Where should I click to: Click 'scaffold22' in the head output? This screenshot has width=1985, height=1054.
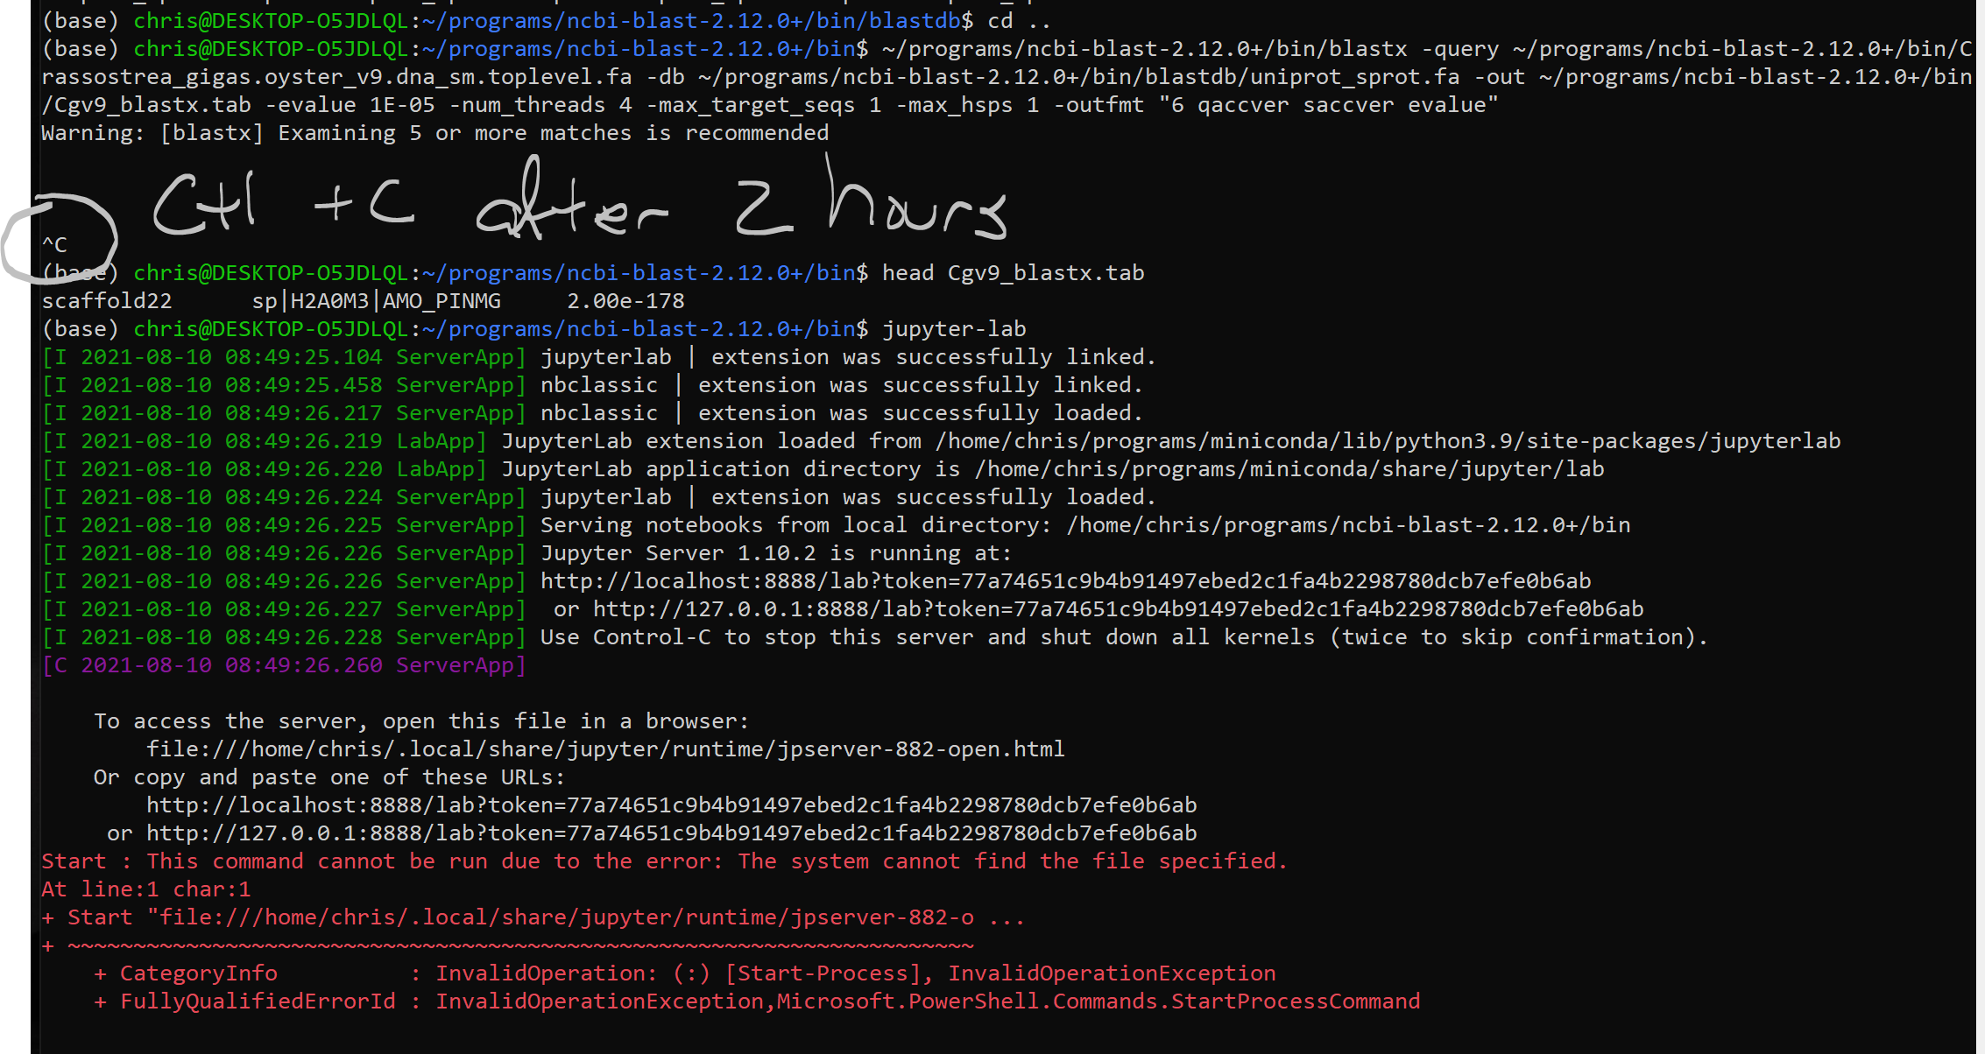[x=107, y=301]
